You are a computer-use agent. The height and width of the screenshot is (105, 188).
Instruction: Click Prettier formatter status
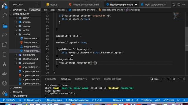[x=169, y=100]
